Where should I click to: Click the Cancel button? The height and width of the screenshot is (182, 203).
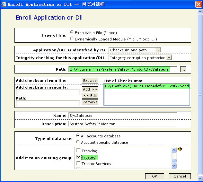tap(180, 176)
